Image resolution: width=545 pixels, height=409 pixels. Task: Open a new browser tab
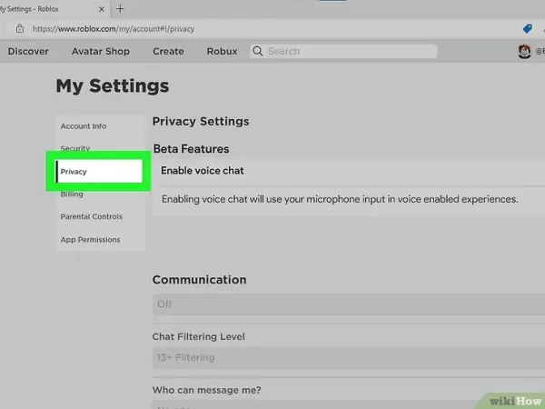(x=120, y=9)
